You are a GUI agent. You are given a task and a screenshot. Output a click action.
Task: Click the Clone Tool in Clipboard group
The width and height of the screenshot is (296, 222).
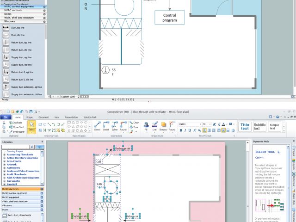click(16, 127)
